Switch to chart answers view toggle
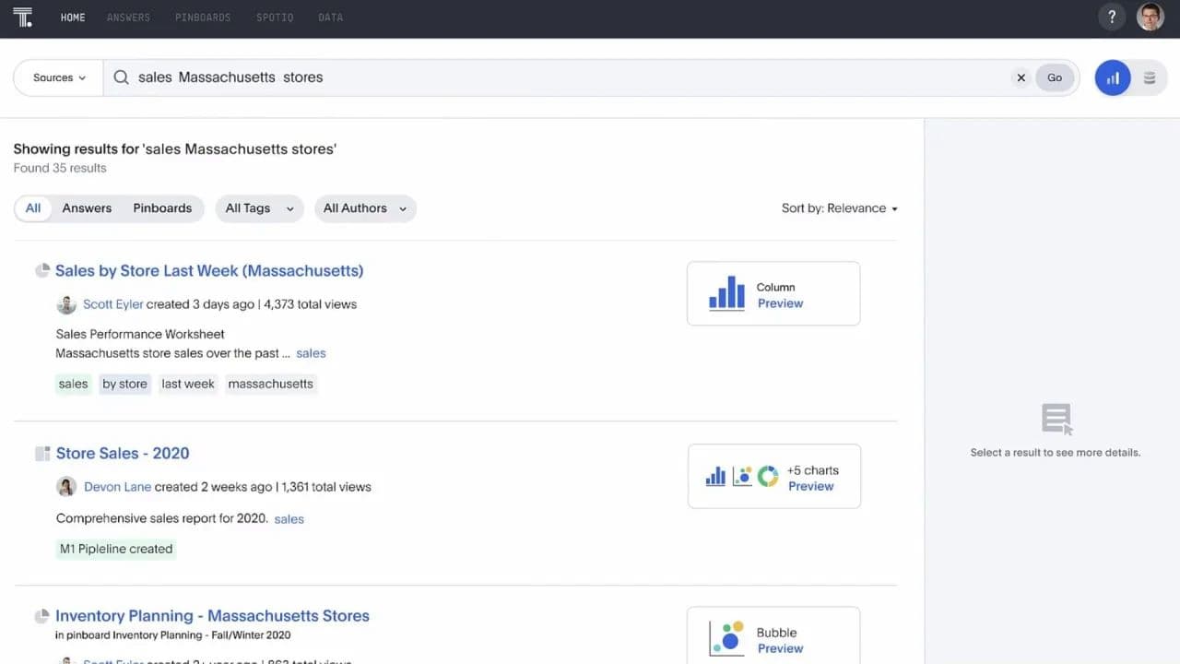Viewport: 1180px width, 664px height. (1113, 78)
